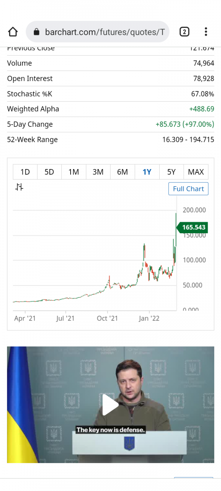Click the price spike on chart near Jan '22
221x491 pixels.
(144, 251)
